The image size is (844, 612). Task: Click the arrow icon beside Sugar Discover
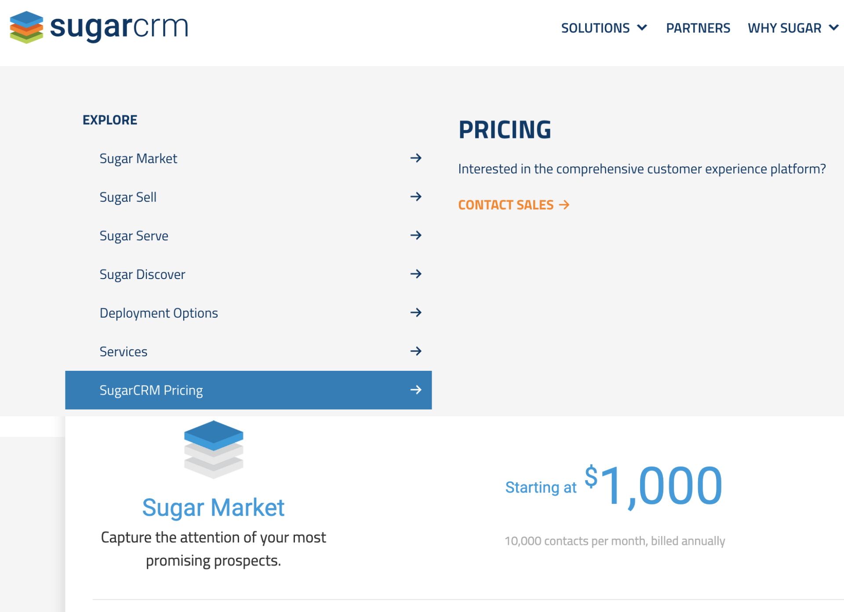[416, 274]
